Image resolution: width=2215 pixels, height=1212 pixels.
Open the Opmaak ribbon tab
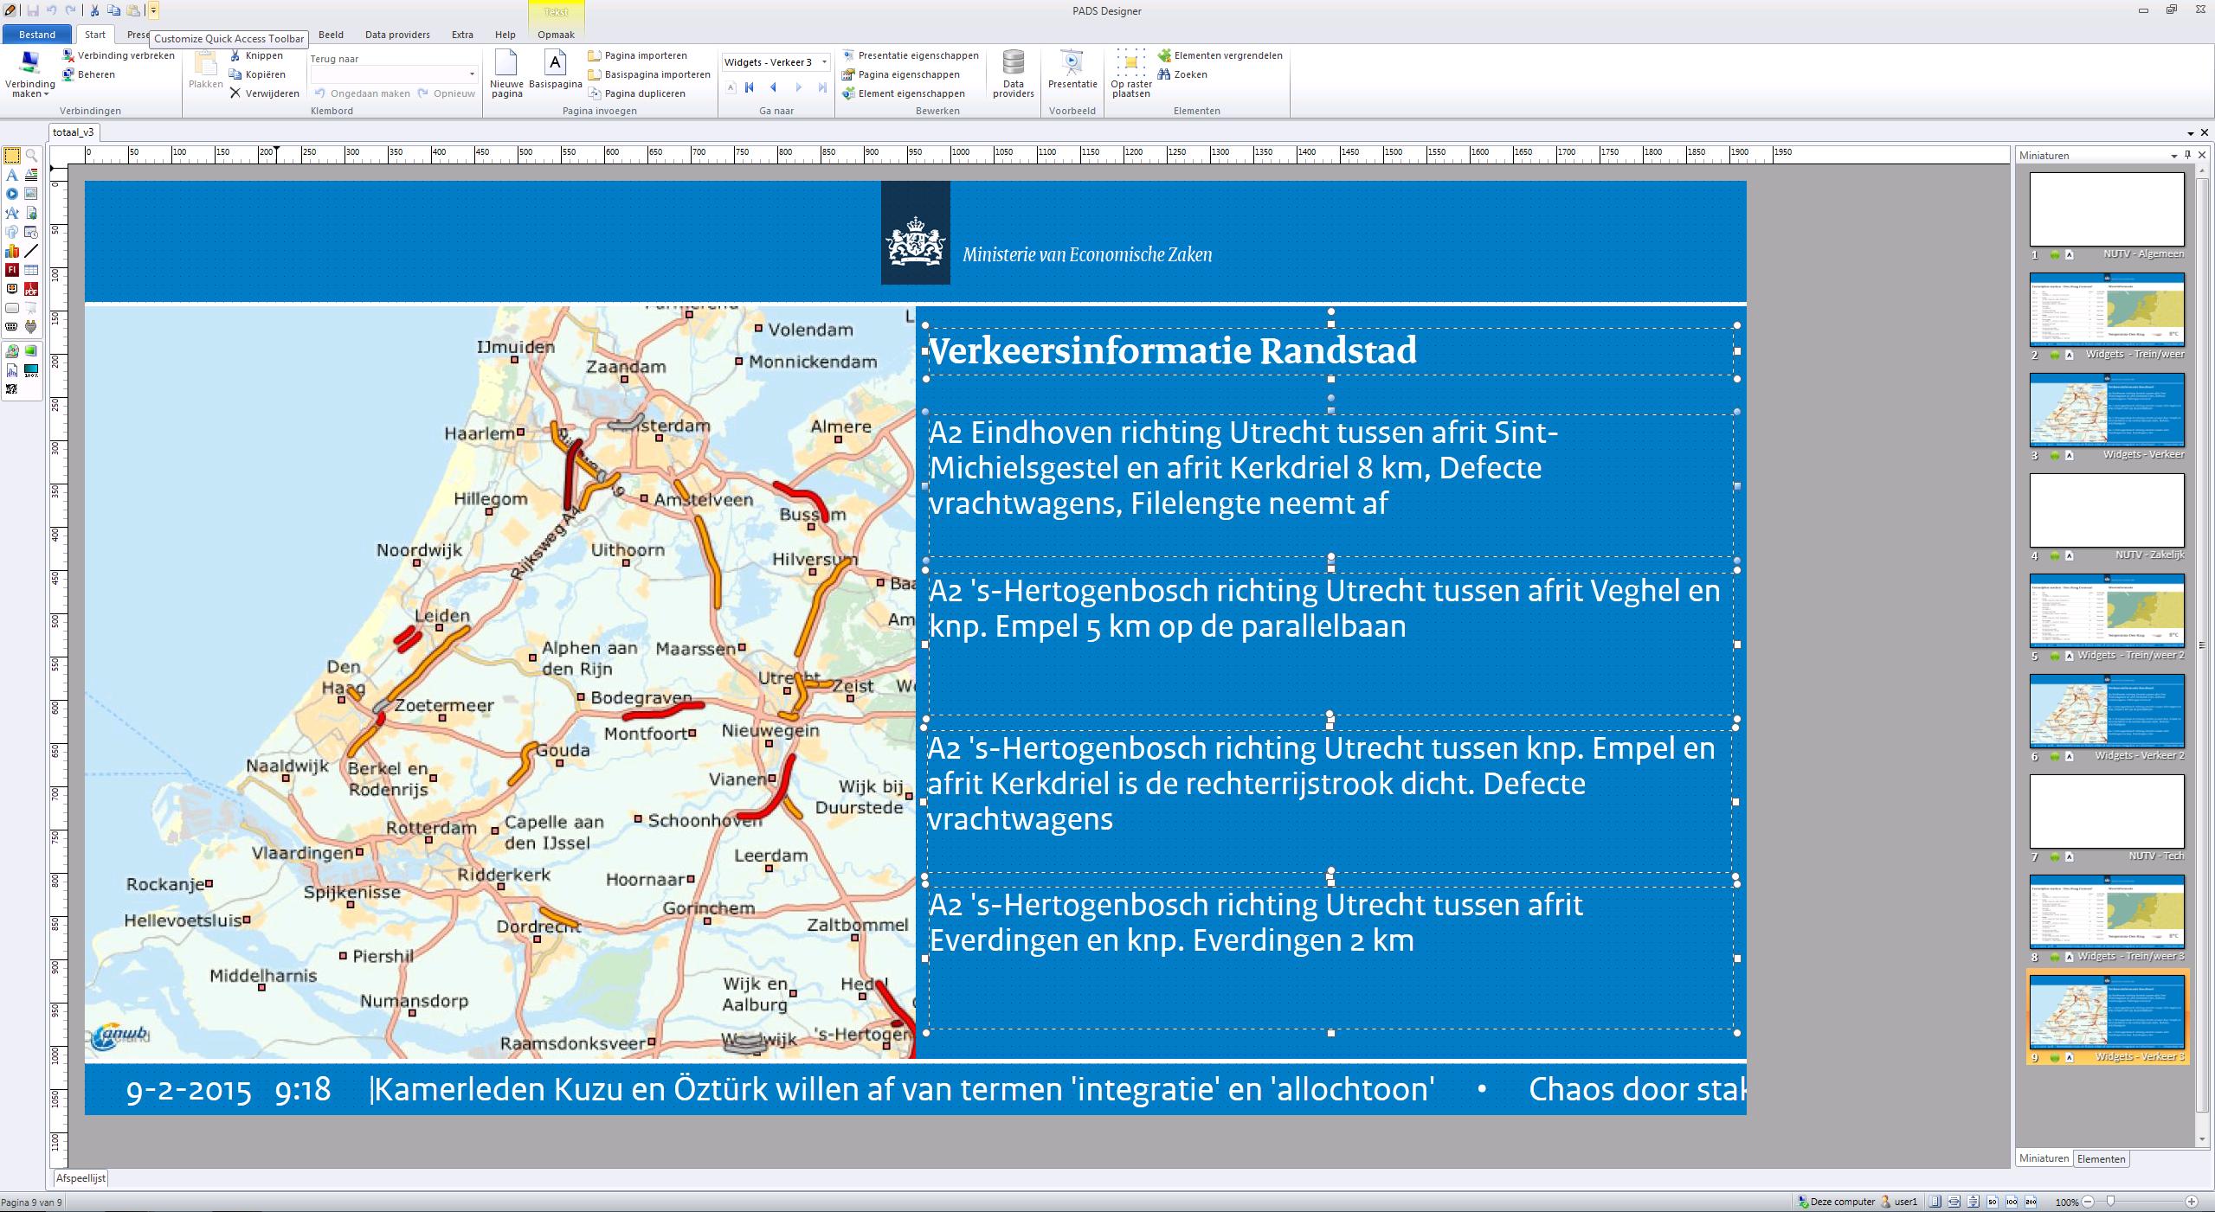tap(556, 35)
